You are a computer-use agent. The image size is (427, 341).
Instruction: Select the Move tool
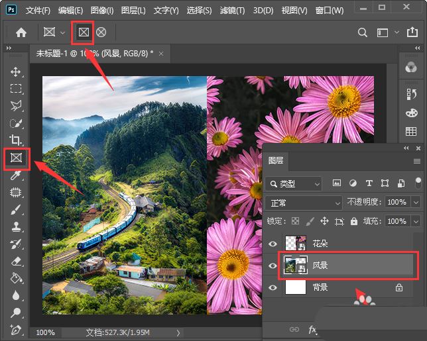[x=16, y=72]
